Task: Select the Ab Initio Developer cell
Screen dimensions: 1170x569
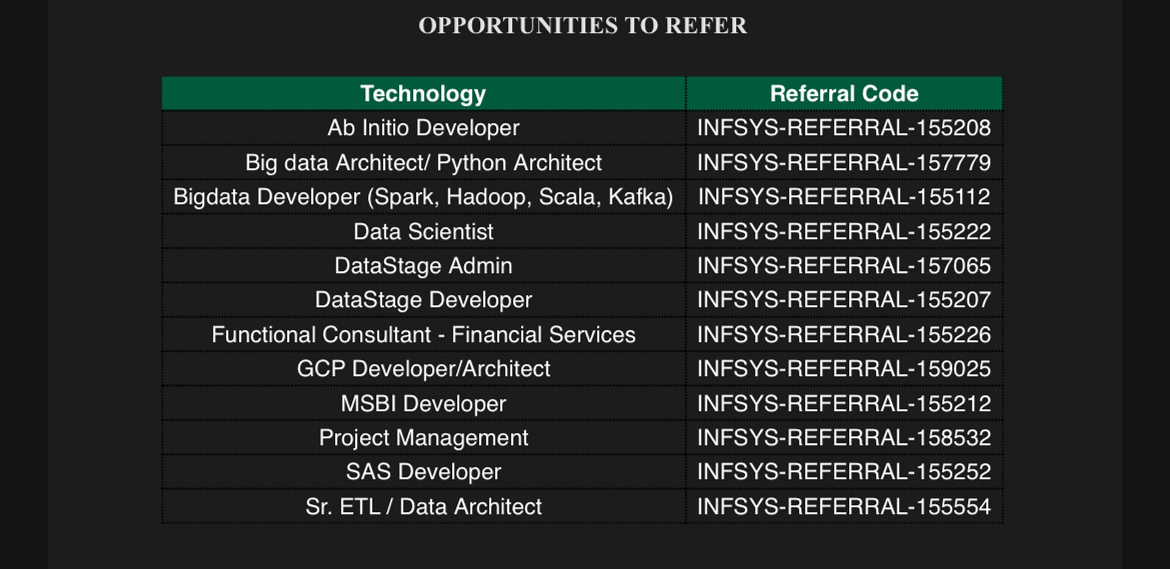Action: click(x=423, y=127)
